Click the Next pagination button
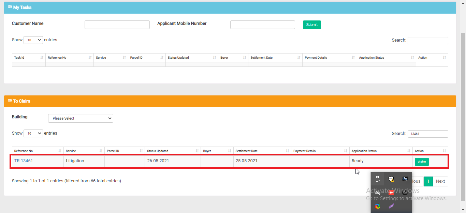 (440, 181)
